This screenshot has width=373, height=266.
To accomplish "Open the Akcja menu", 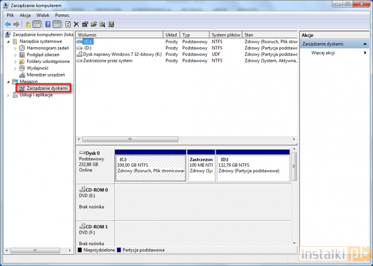I will click(25, 15).
